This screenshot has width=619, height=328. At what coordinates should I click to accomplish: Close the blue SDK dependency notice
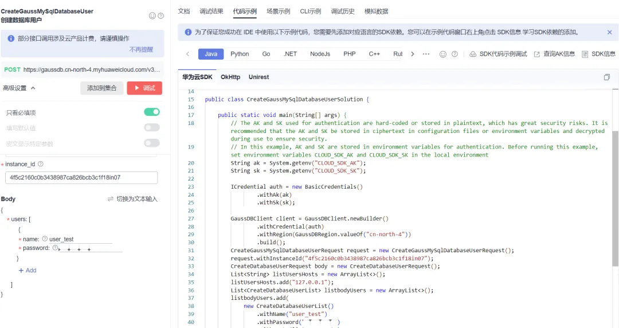609,33
